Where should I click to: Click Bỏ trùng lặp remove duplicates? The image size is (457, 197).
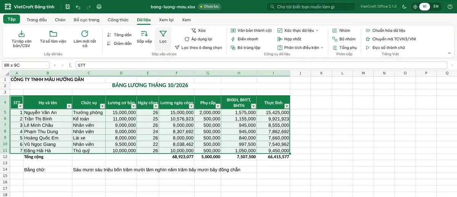click(246, 48)
